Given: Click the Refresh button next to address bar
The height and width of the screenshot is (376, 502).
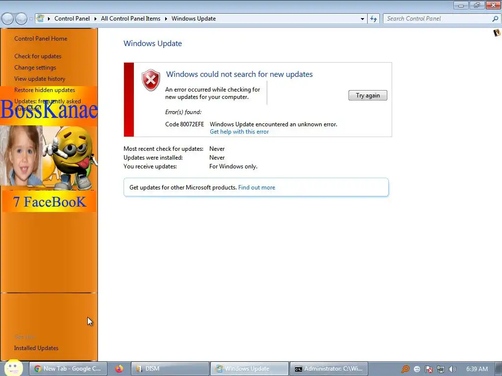Looking at the screenshot, I should coord(373,19).
